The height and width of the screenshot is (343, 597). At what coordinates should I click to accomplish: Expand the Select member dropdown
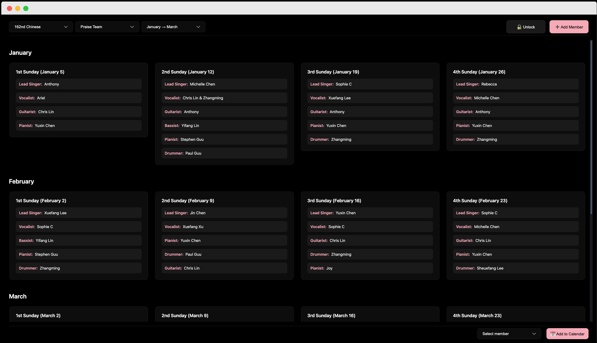[x=509, y=334]
